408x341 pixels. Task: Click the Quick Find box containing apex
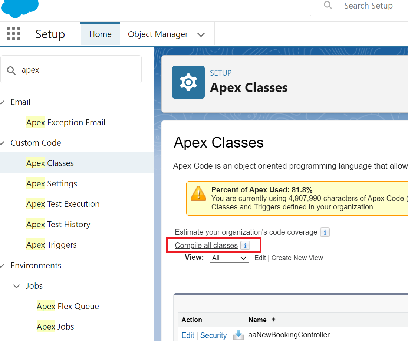click(x=71, y=69)
